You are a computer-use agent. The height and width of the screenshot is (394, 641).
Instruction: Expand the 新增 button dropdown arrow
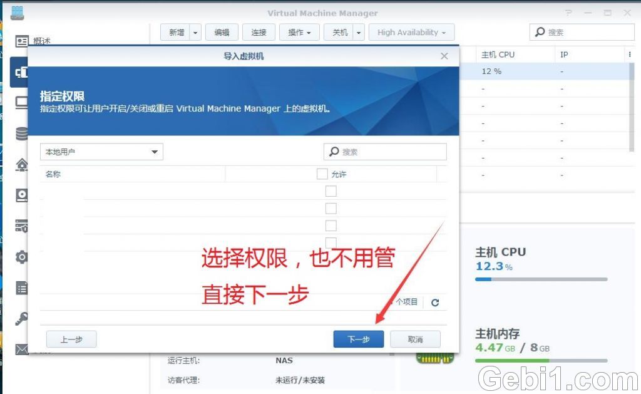click(195, 32)
